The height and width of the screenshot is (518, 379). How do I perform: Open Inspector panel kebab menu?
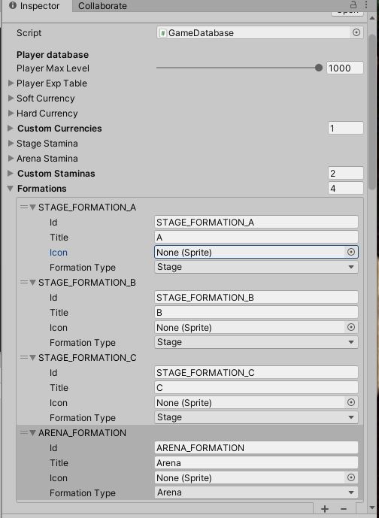366,5
